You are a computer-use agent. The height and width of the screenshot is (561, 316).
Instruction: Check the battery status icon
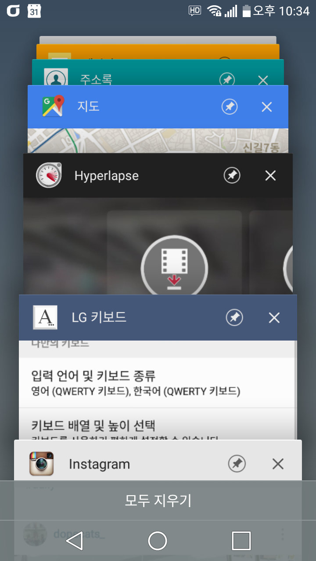(247, 11)
